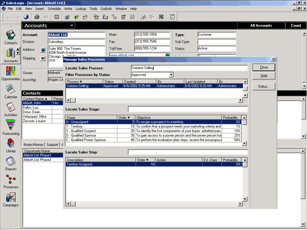This screenshot has width=307, height=230.
Task: Click the green spreadsheet export toolbar icon
Action: [161, 17]
